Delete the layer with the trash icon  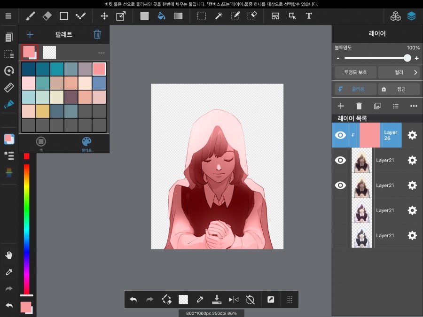point(360,106)
